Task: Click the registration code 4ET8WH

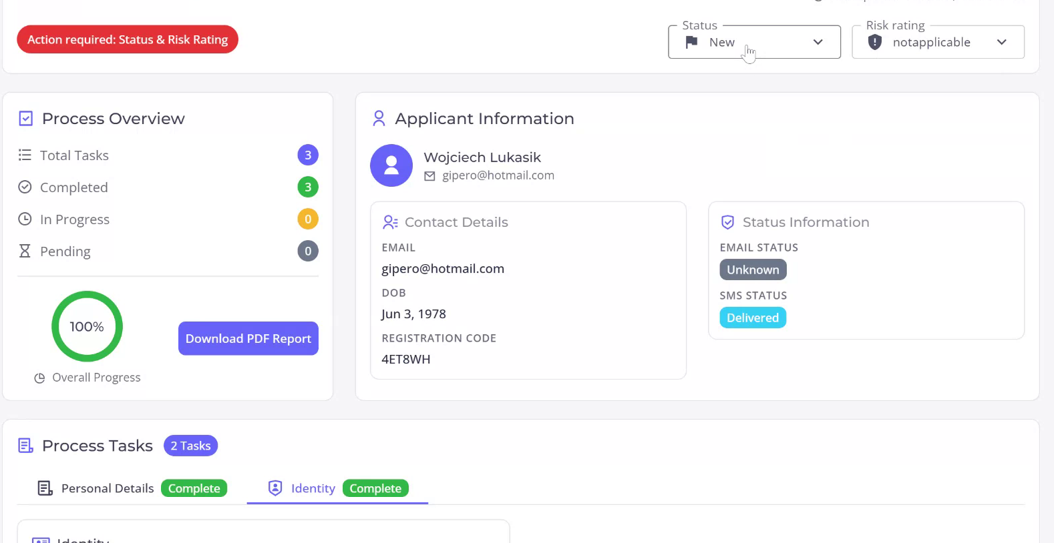Action: tap(405, 360)
